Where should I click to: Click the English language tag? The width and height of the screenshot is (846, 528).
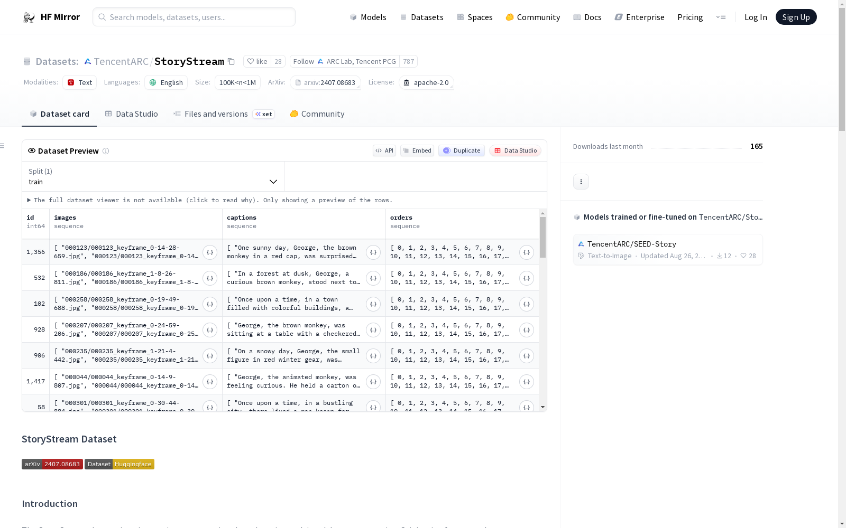tap(166, 82)
